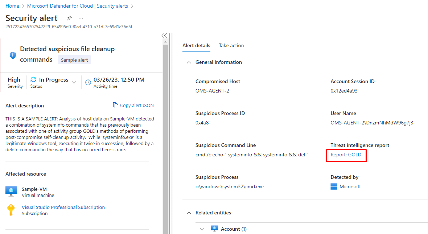Image resolution: width=428 pixels, height=234 pixels.
Task: Open the ellipsis more options menu
Action: point(81,18)
